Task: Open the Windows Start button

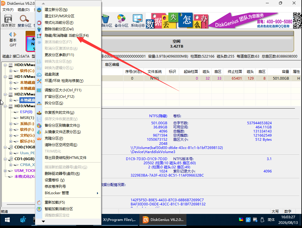Action: click(x=7, y=220)
